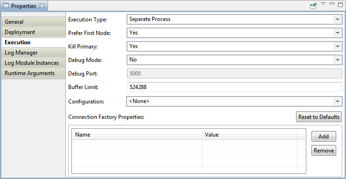Click the pin property view icon
Viewport: 346px width, 179px height.
pyautogui.click(x=313, y=6)
